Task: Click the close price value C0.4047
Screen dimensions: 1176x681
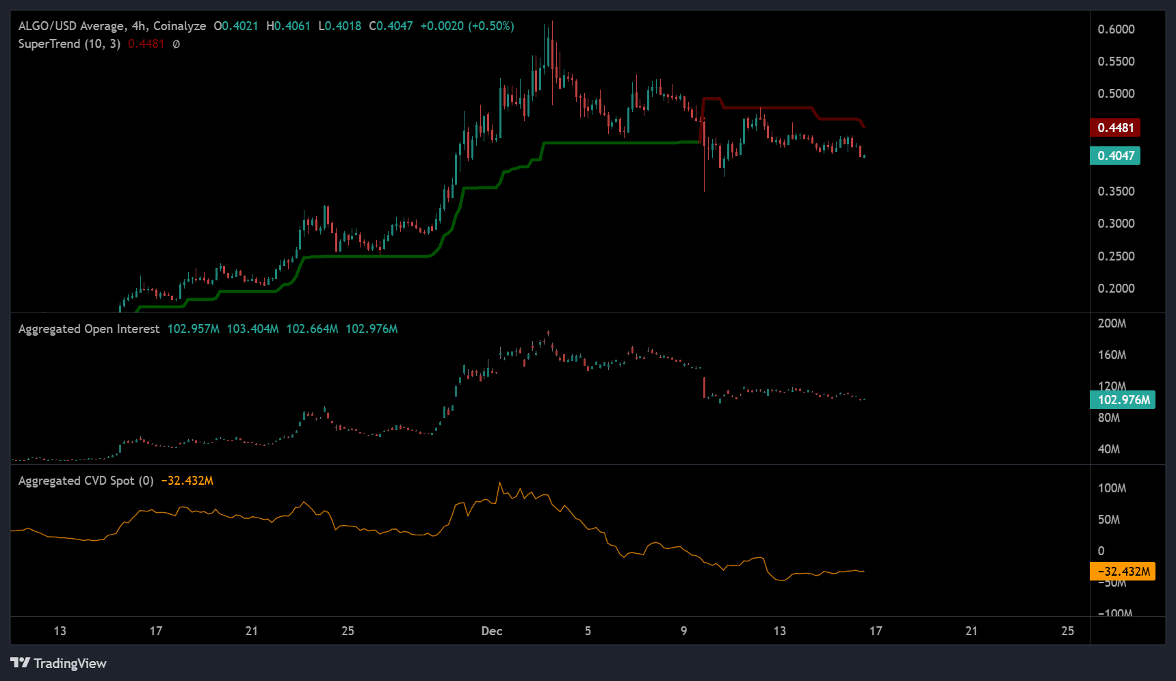Action: 391,26
